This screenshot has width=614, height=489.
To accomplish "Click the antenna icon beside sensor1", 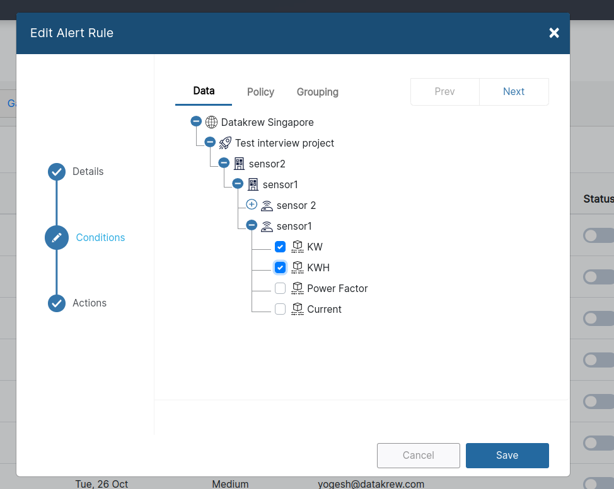I will 267,225.
